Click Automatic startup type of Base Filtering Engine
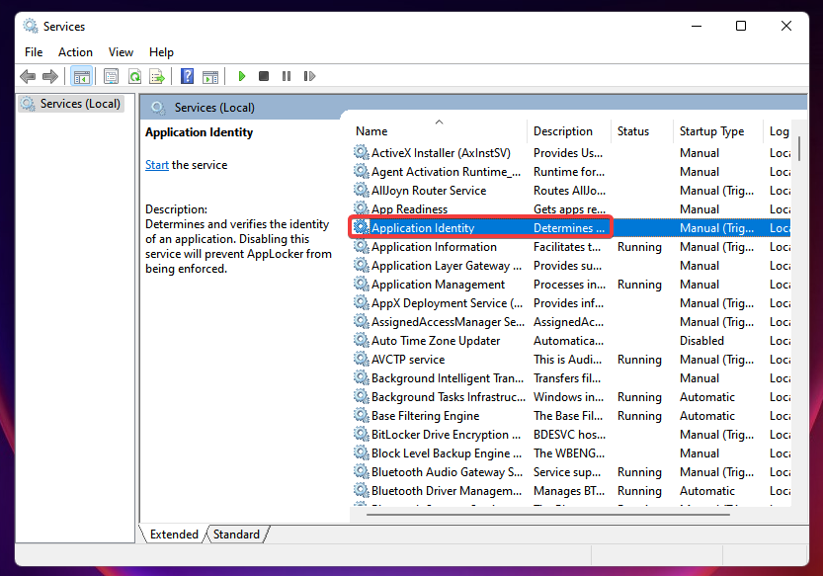This screenshot has height=576, width=823. tap(707, 416)
